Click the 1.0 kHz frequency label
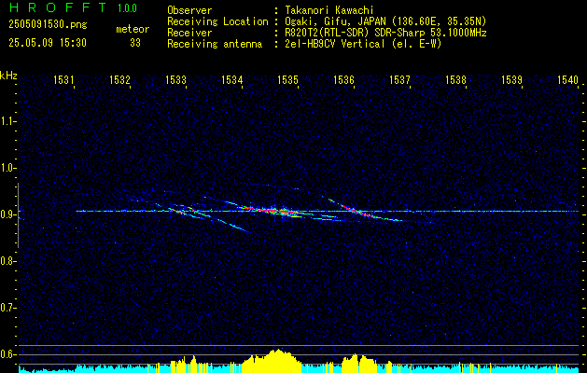The image size is (587, 373). click(x=7, y=168)
